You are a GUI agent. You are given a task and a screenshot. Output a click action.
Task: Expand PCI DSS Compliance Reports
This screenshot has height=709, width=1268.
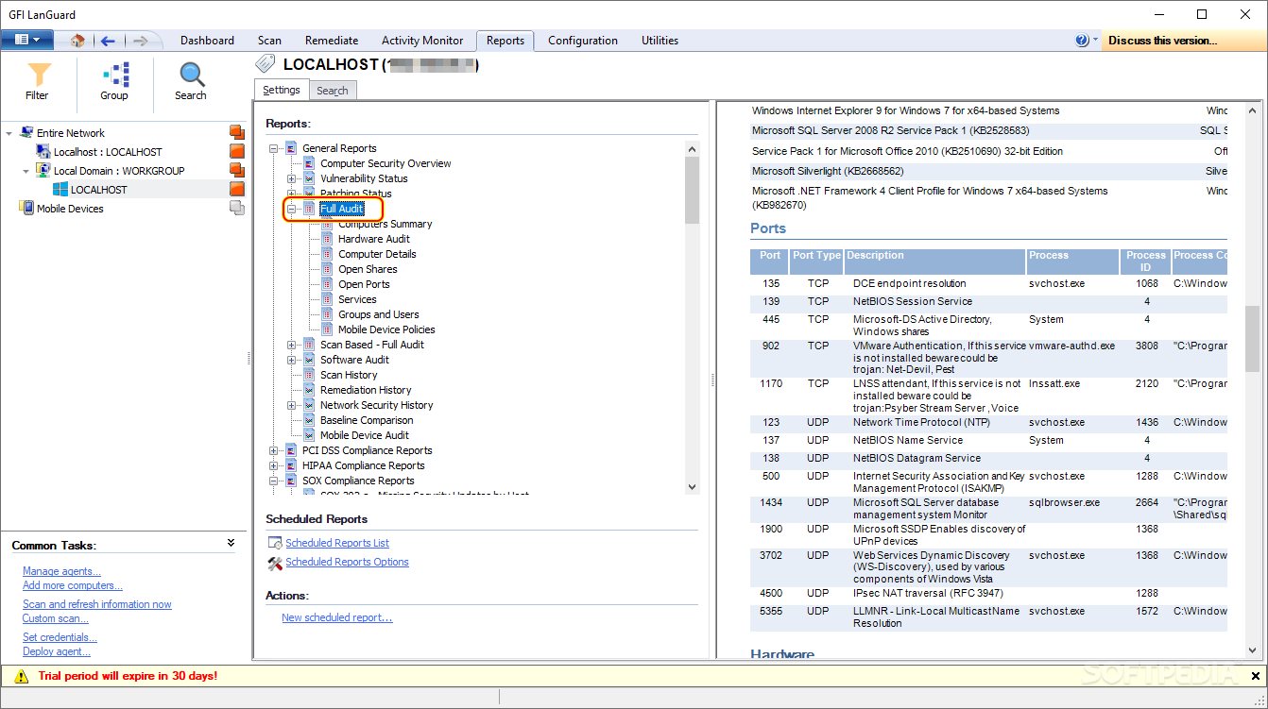coord(273,450)
